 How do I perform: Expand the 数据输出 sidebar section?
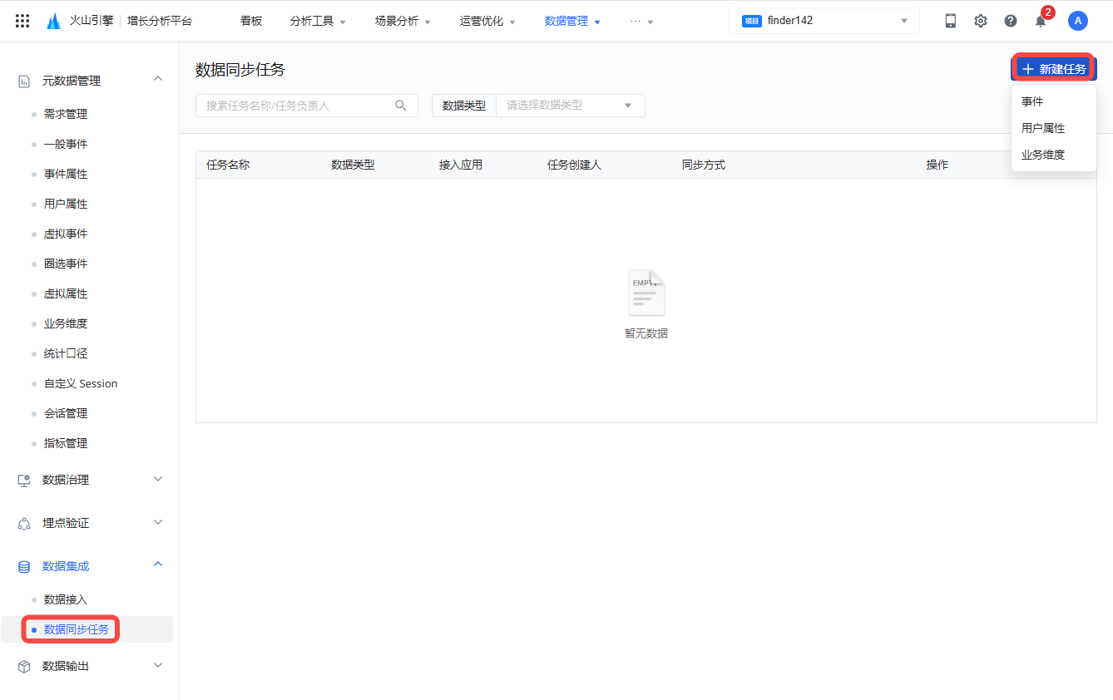pyautogui.click(x=158, y=666)
